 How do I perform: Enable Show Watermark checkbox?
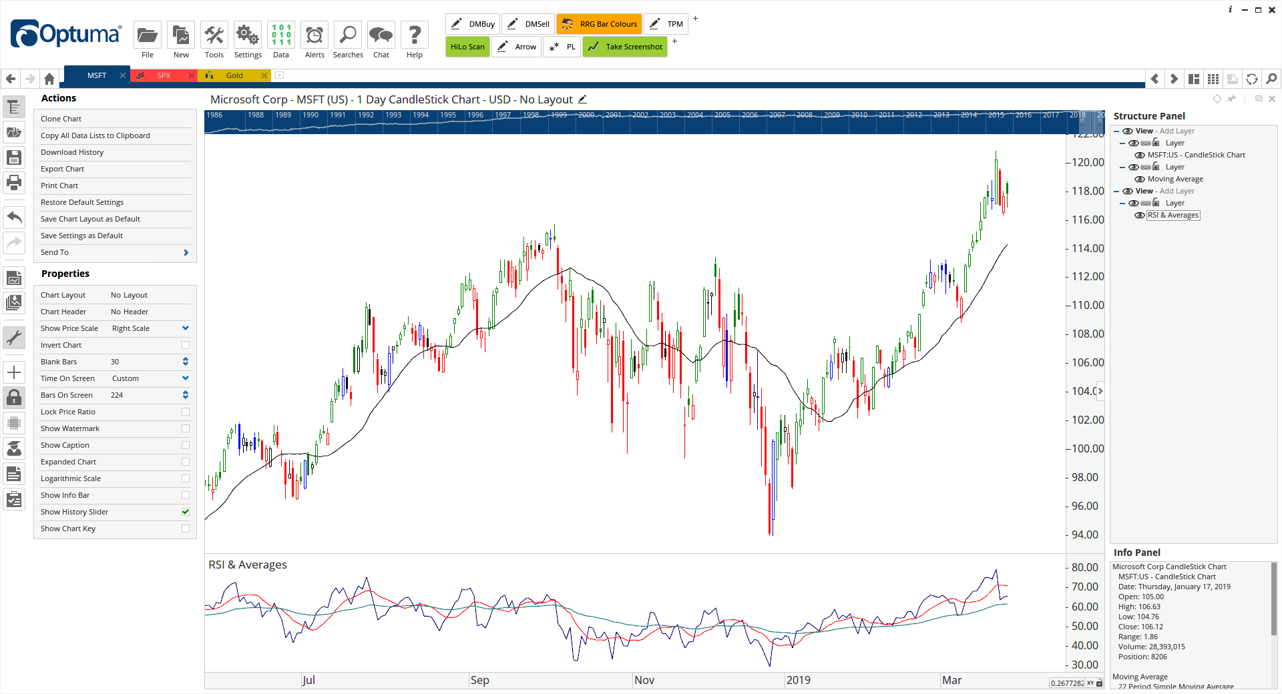point(186,428)
